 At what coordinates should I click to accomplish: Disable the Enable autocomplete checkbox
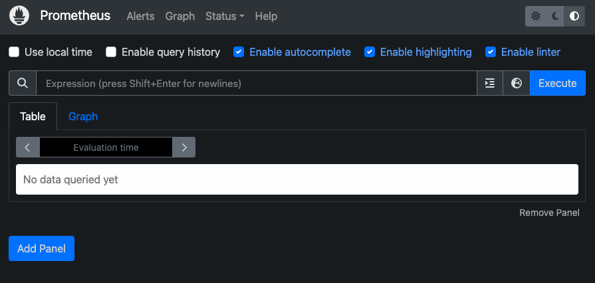point(239,52)
